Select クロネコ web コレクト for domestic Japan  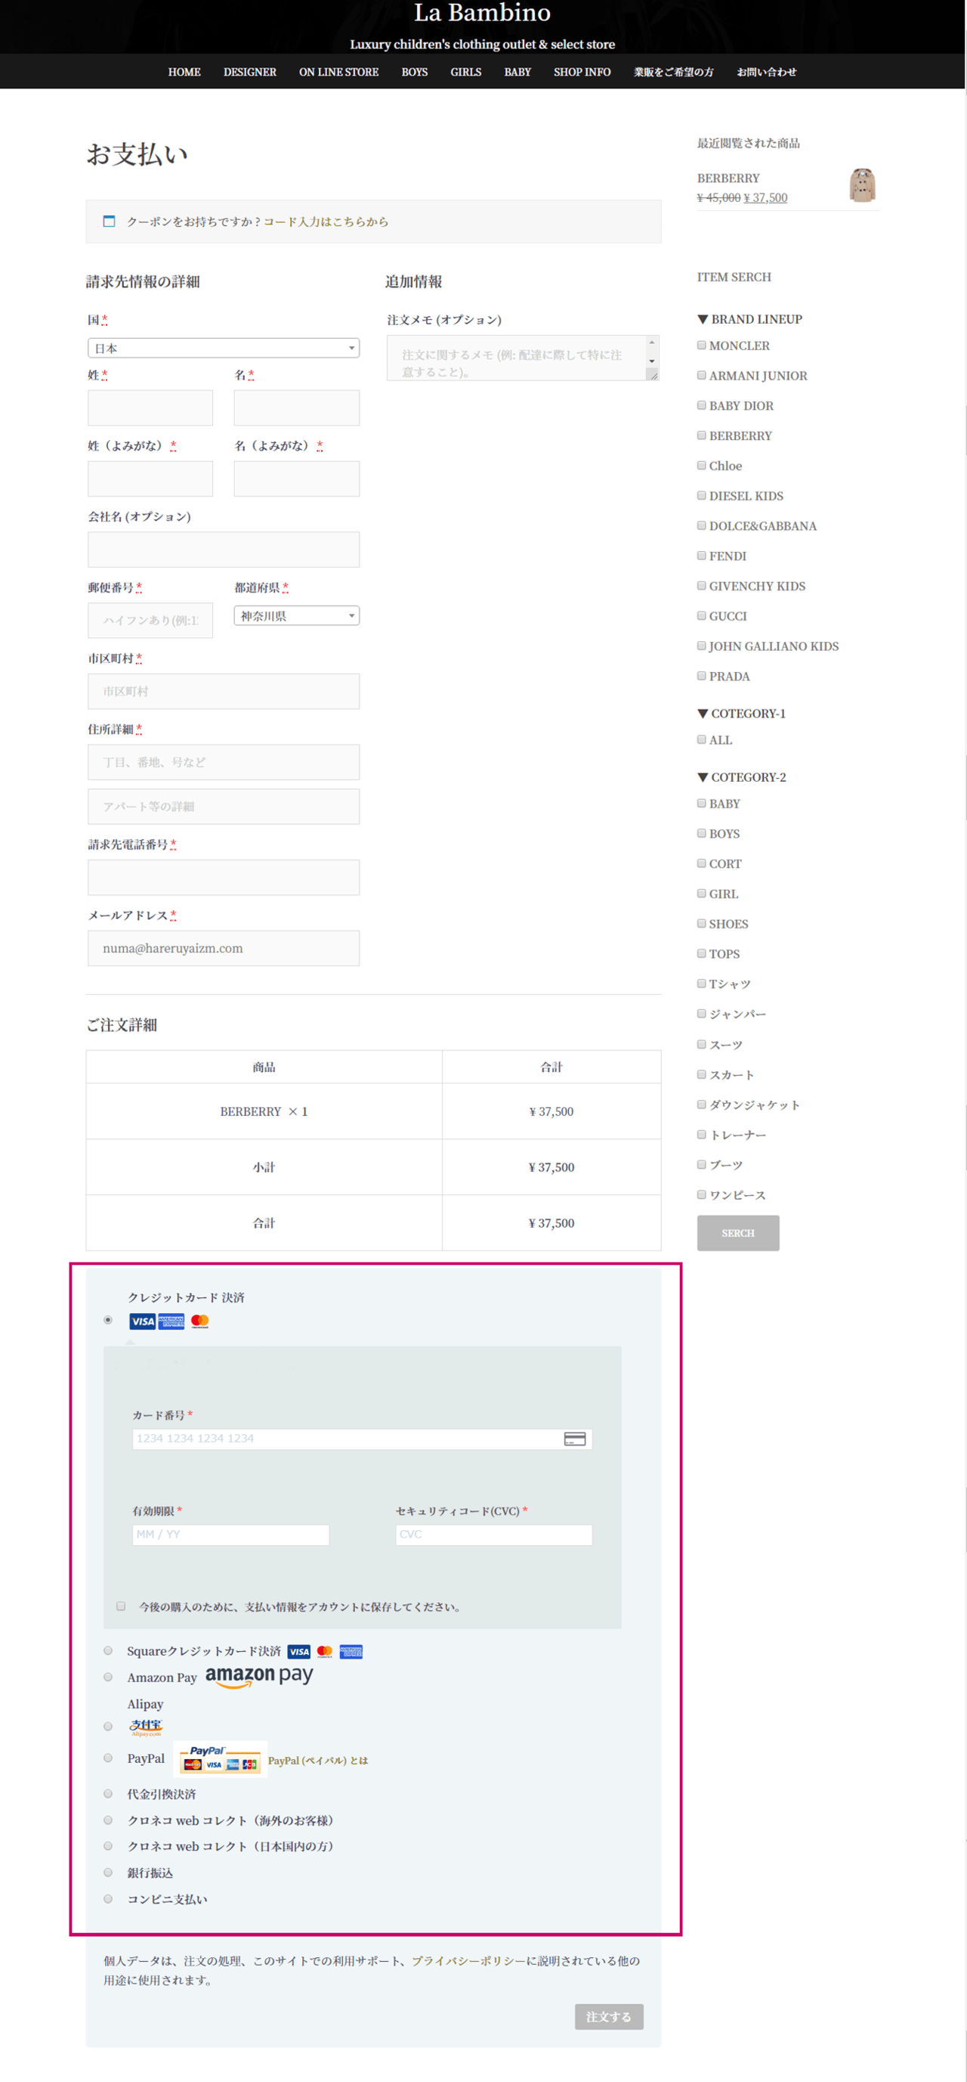108,1846
